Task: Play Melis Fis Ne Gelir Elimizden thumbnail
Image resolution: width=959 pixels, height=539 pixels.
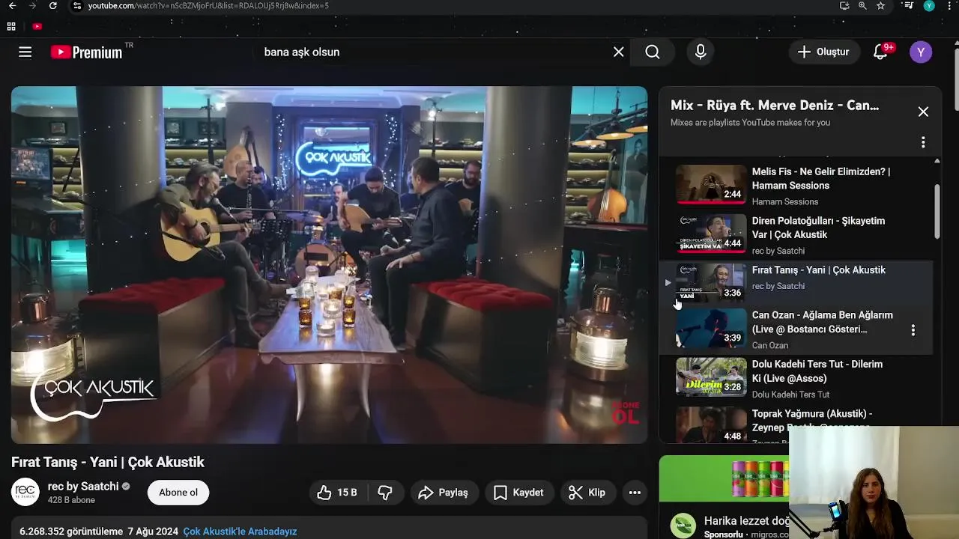Action: tap(711, 184)
